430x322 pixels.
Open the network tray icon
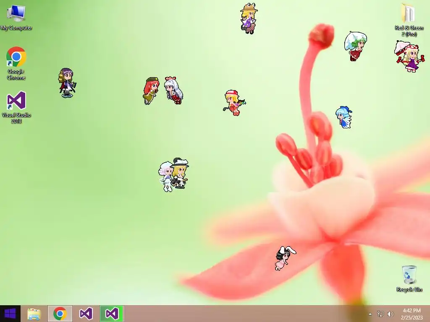click(x=380, y=314)
